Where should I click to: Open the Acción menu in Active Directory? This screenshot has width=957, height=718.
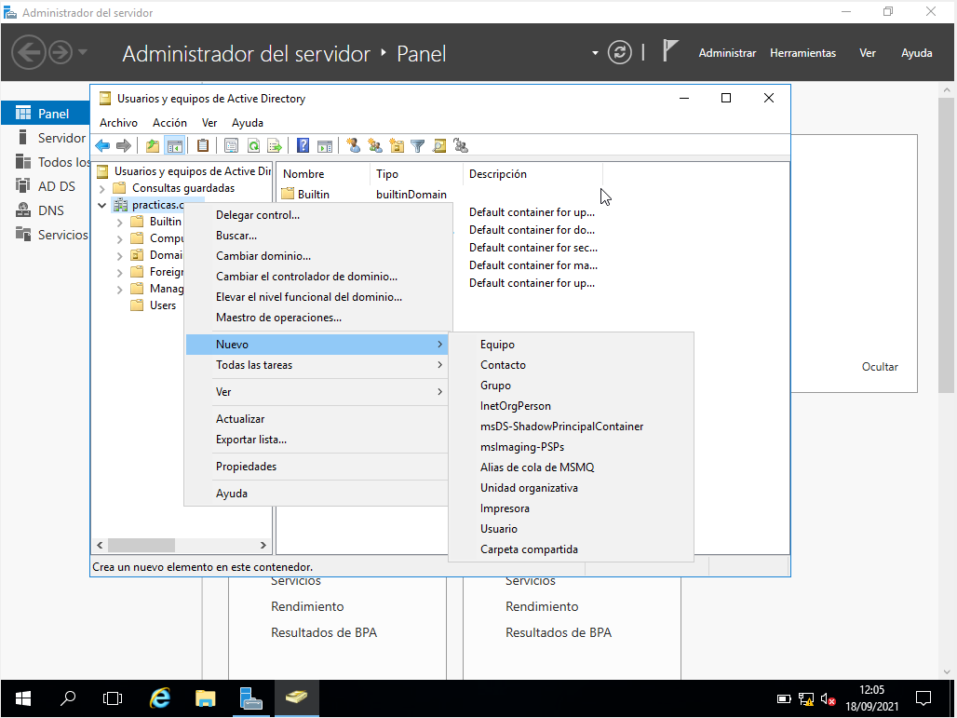pyautogui.click(x=169, y=123)
